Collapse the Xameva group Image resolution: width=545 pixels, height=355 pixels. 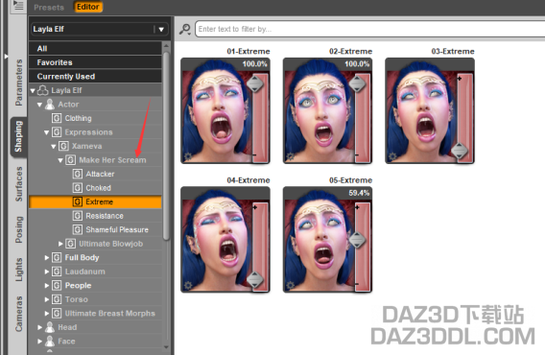coord(54,147)
